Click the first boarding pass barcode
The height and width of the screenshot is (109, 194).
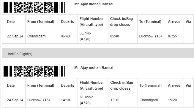pos(34,7)
